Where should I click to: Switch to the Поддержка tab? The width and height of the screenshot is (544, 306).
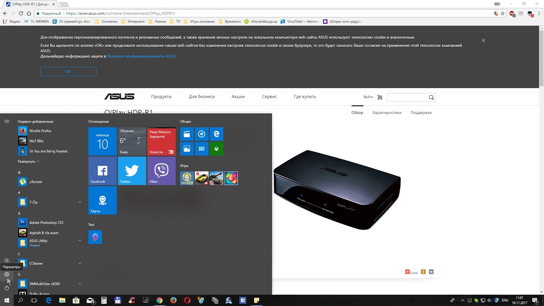pos(421,113)
